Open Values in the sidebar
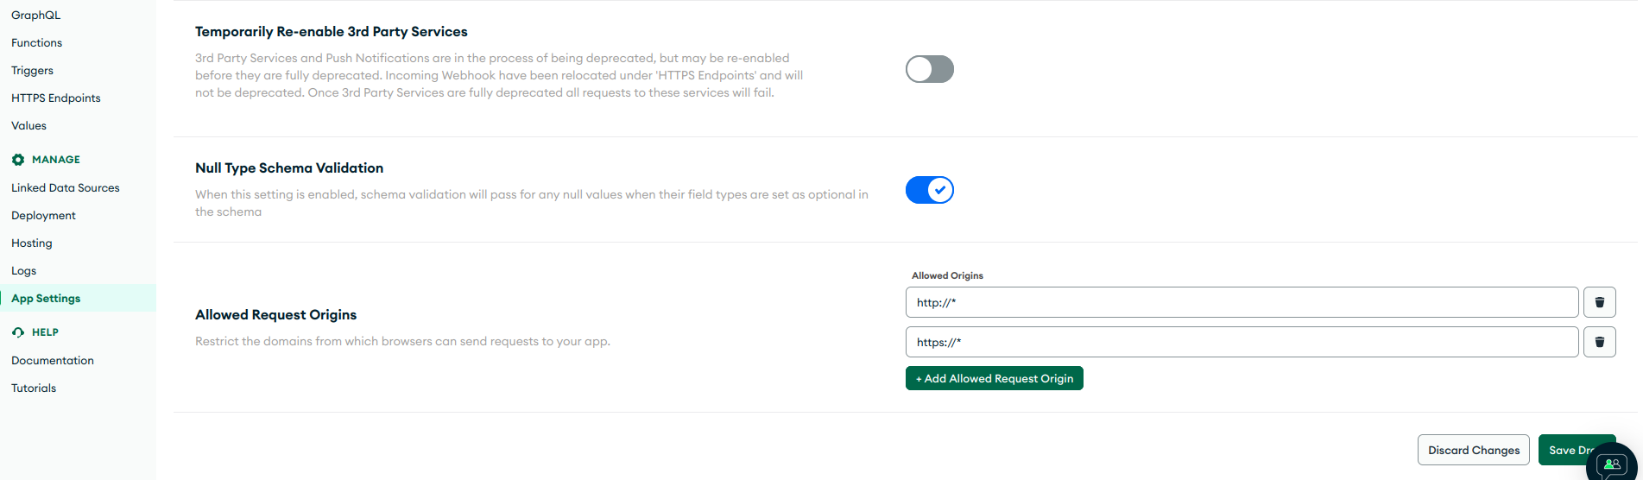This screenshot has height=480, width=1643. tap(29, 125)
